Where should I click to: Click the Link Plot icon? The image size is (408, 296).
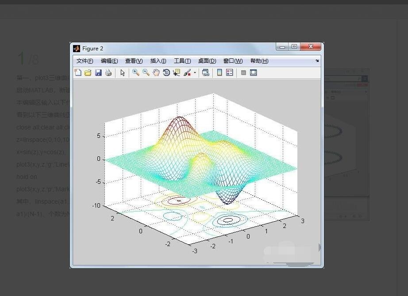tap(205, 73)
